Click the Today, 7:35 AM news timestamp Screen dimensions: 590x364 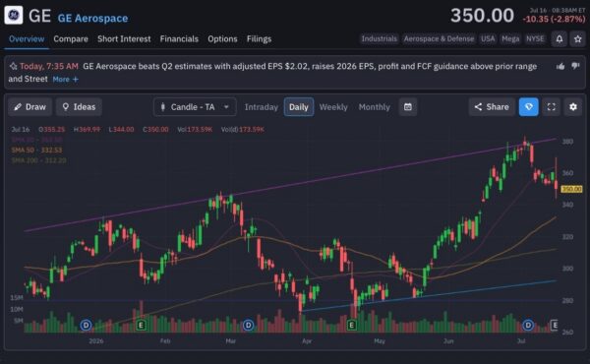pos(49,66)
